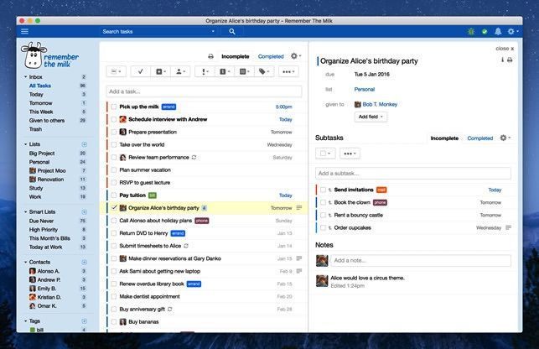
Task: Add a new tag with the Tags plus icon
Action: point(84,320)
